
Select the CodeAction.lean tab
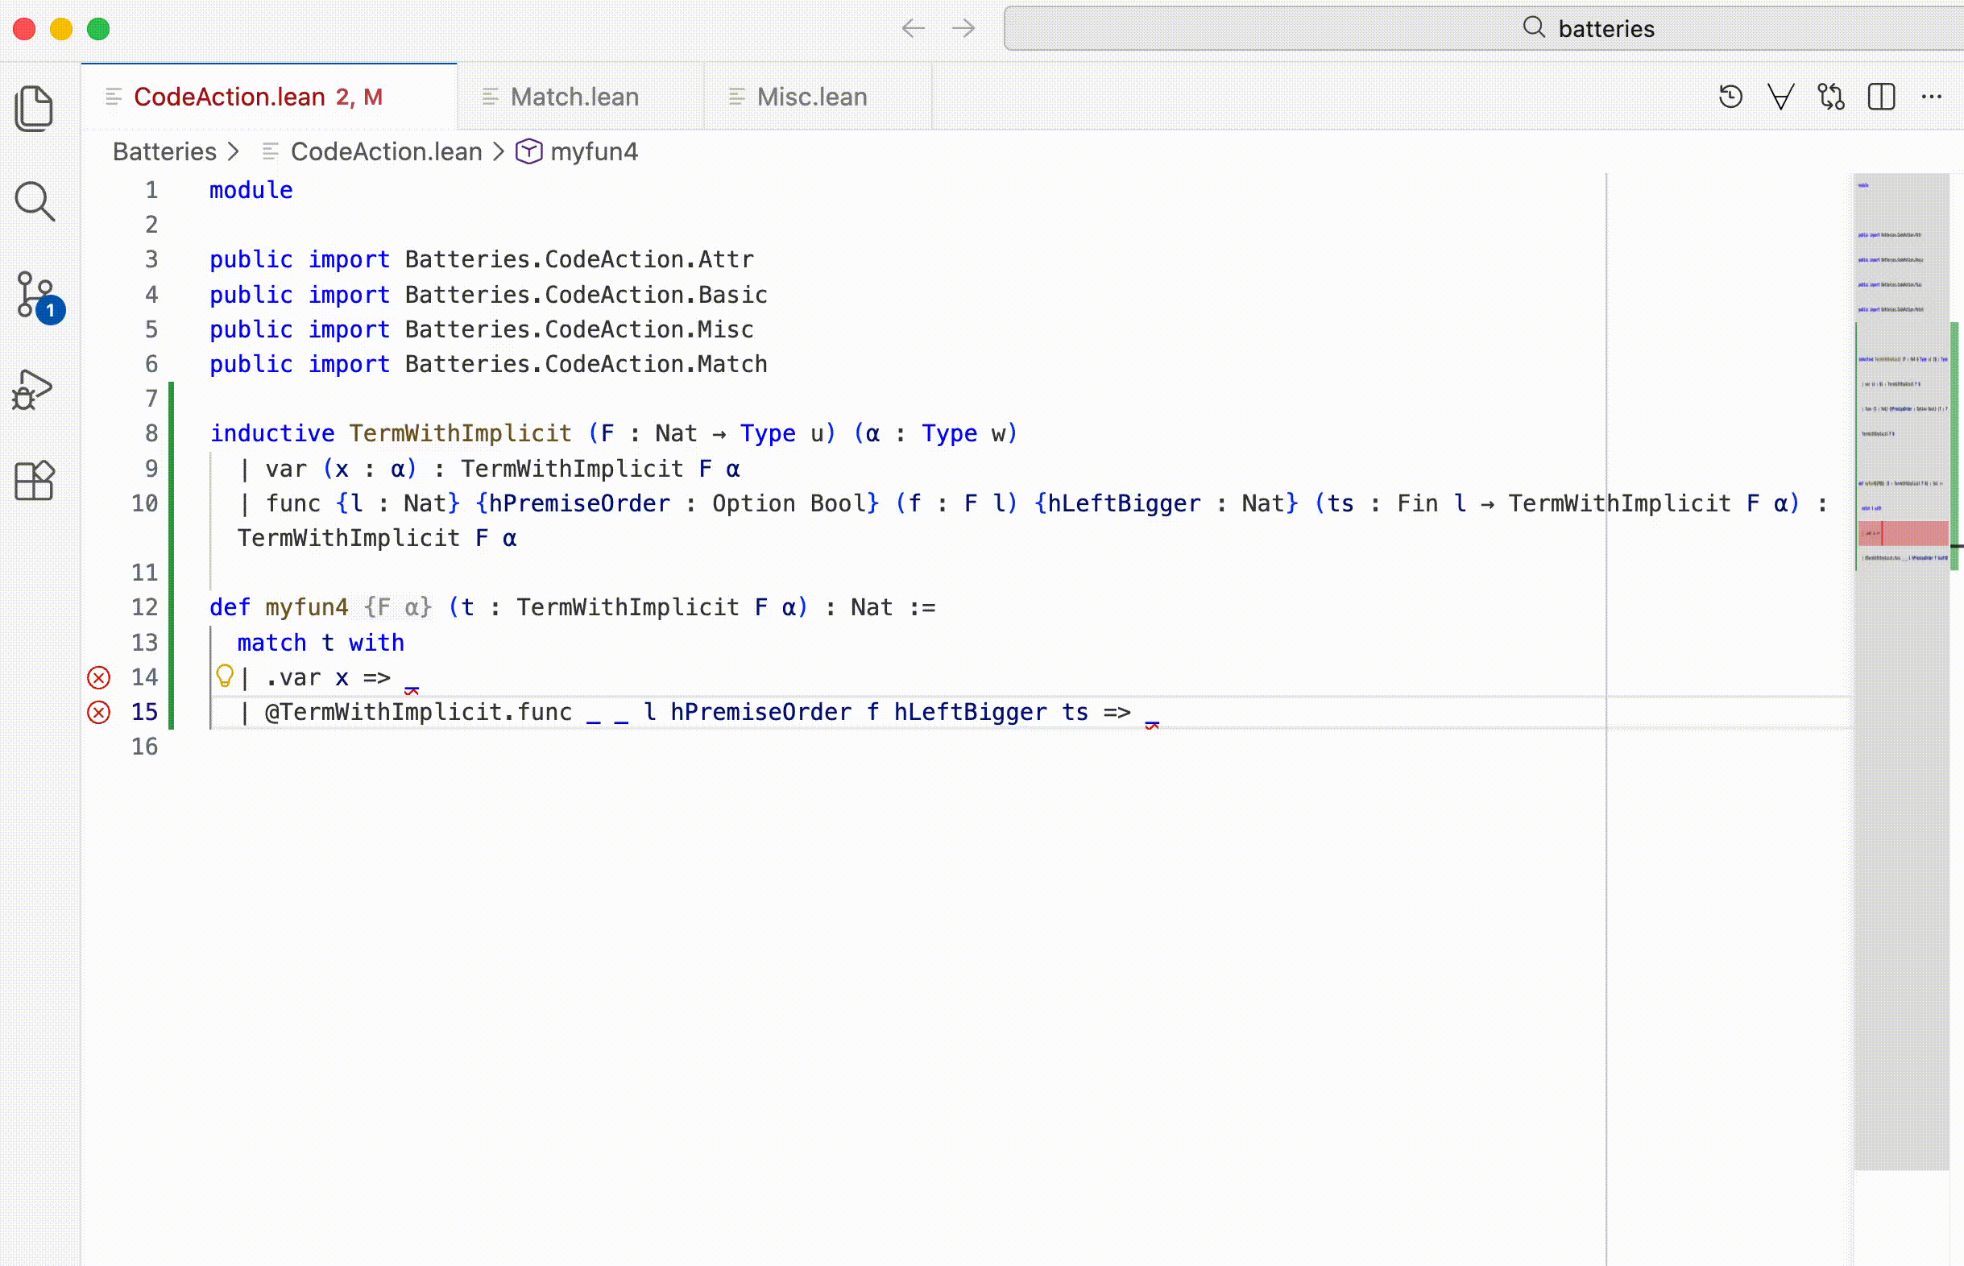tap(230, 97)
